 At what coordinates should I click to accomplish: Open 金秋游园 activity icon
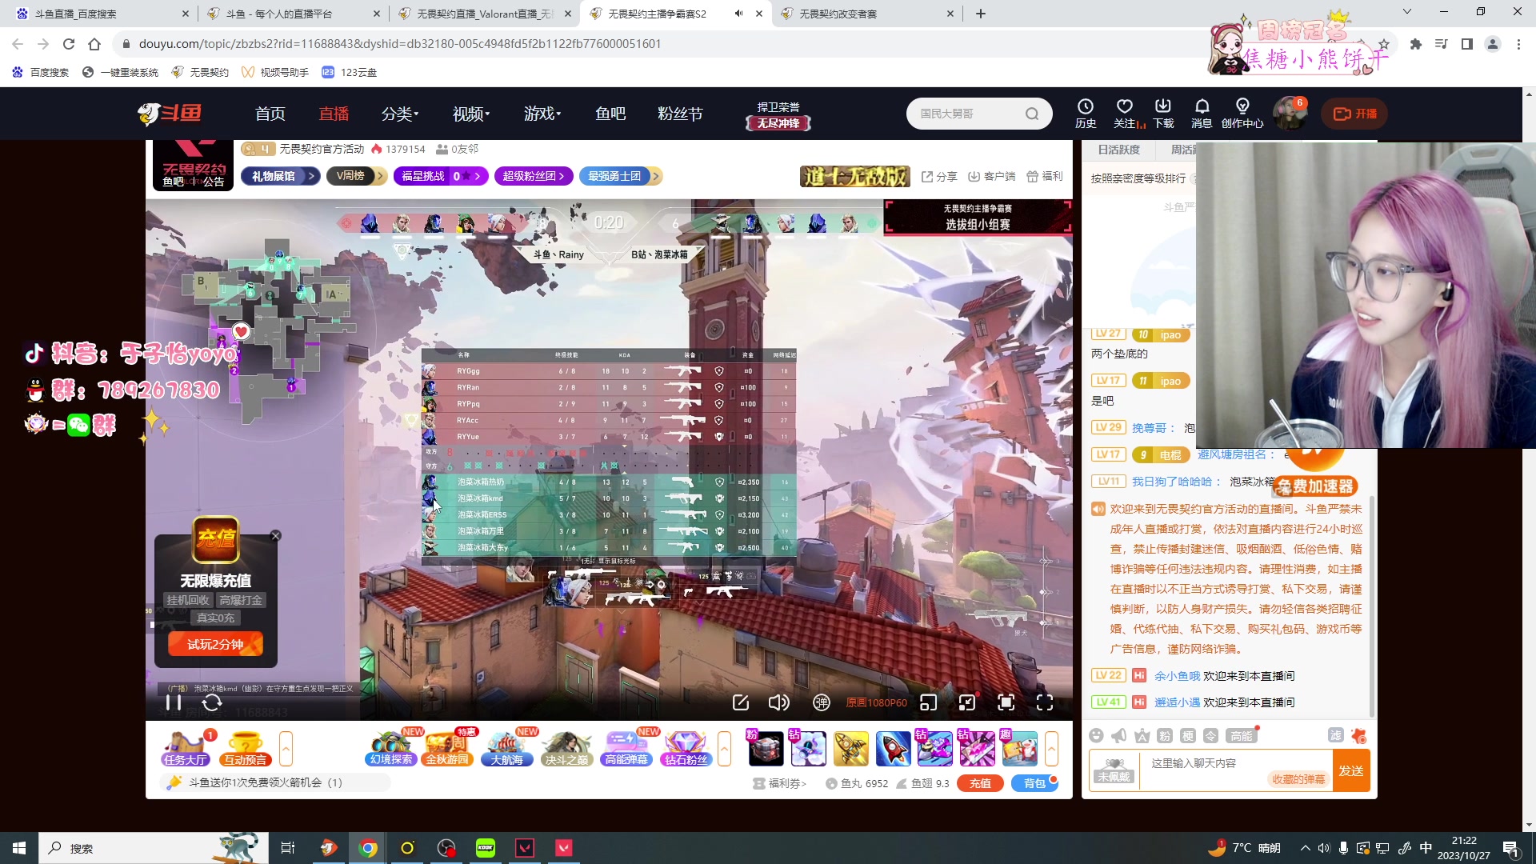(448, 748)
